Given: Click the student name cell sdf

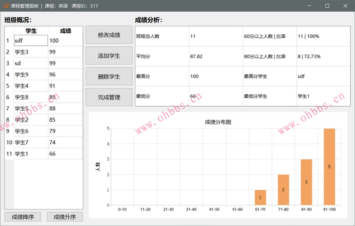Looking at the screenshot, I should (31, 41).
